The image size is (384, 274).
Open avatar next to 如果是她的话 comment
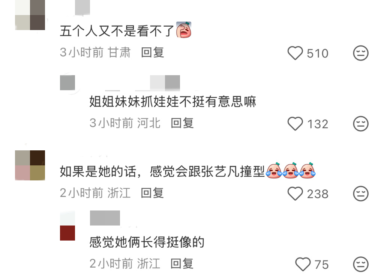click(x=30, y=165)
